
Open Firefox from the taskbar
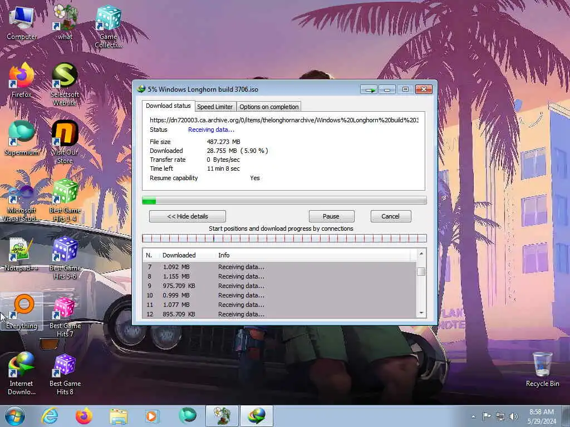pos(83,416)
